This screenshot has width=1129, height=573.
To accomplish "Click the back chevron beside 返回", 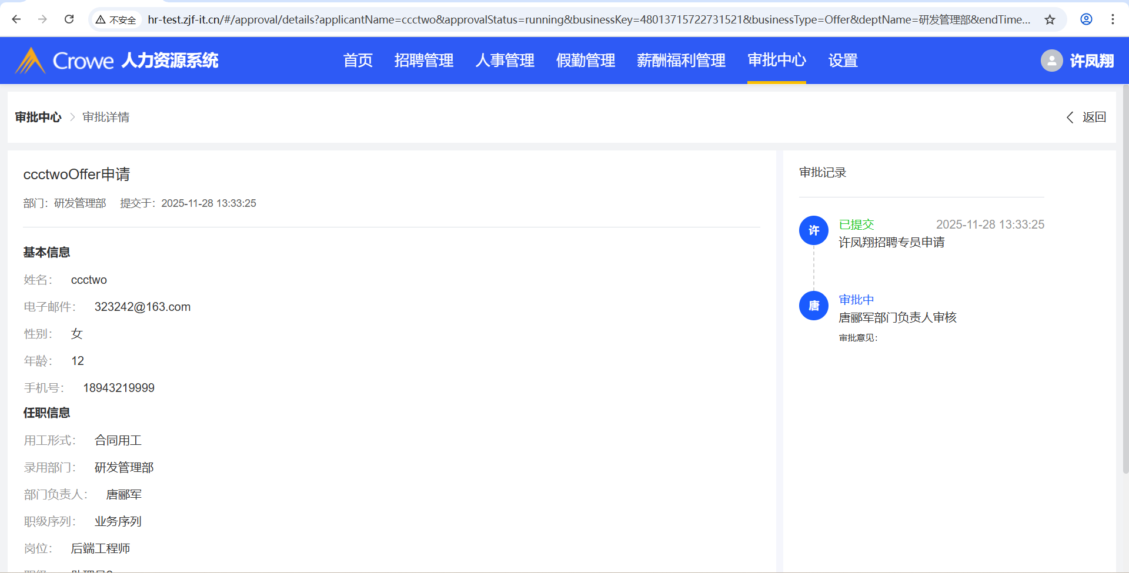I will 1070,118.
